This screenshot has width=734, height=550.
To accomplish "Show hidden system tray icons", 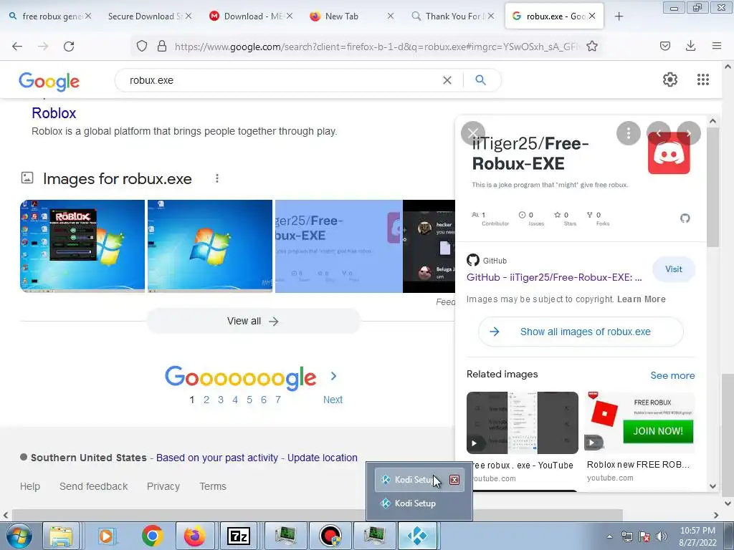I will click(609, 537).
